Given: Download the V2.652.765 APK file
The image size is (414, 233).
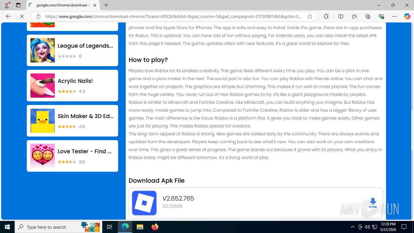Looking at the screenshot, I should pos(373,203).
